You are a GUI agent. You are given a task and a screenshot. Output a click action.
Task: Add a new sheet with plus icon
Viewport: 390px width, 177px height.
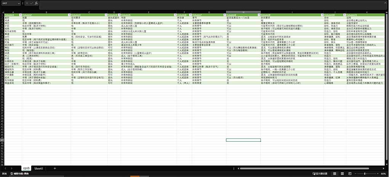(x=54, y=168)
